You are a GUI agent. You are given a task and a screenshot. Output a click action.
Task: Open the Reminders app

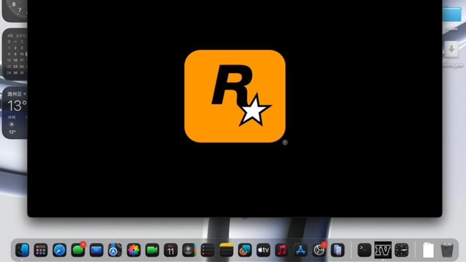pyautogui.click(x=208, y=250)
